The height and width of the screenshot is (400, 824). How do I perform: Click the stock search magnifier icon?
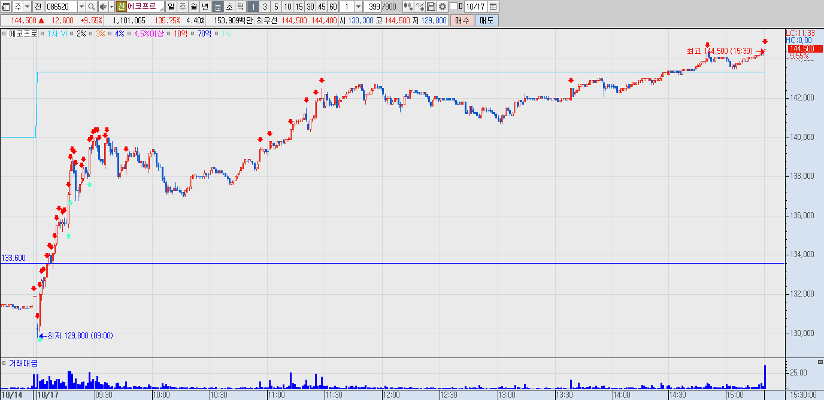coord(91,7)
